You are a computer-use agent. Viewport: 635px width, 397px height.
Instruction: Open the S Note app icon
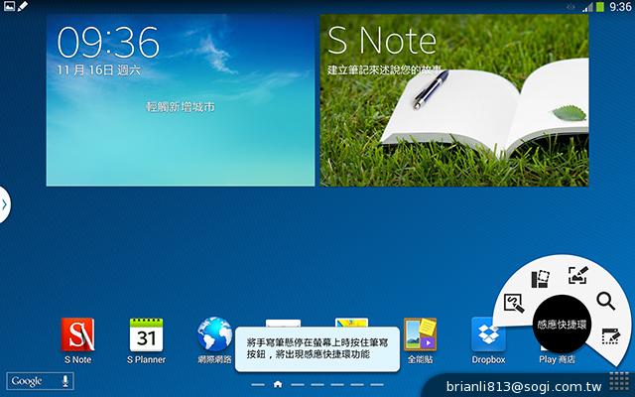tap(77, 334)
